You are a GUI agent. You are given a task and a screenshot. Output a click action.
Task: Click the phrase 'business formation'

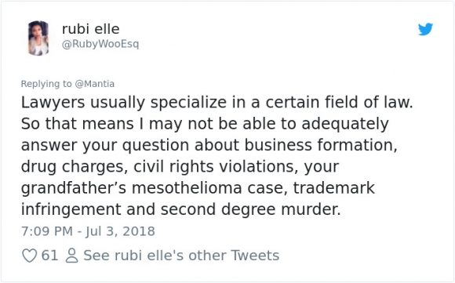click(x=321, y=145)
